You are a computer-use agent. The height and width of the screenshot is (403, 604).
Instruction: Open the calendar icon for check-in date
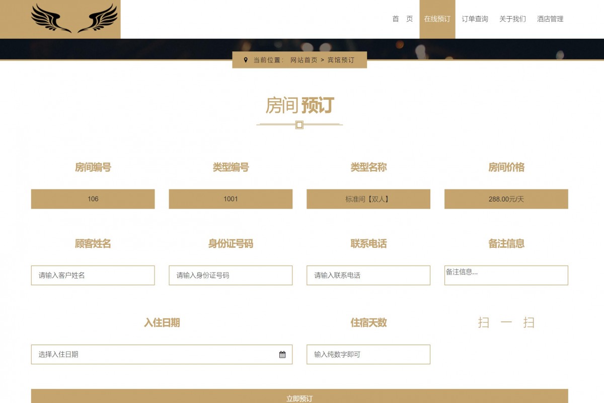pyautogui.click(x=283, y=354)
